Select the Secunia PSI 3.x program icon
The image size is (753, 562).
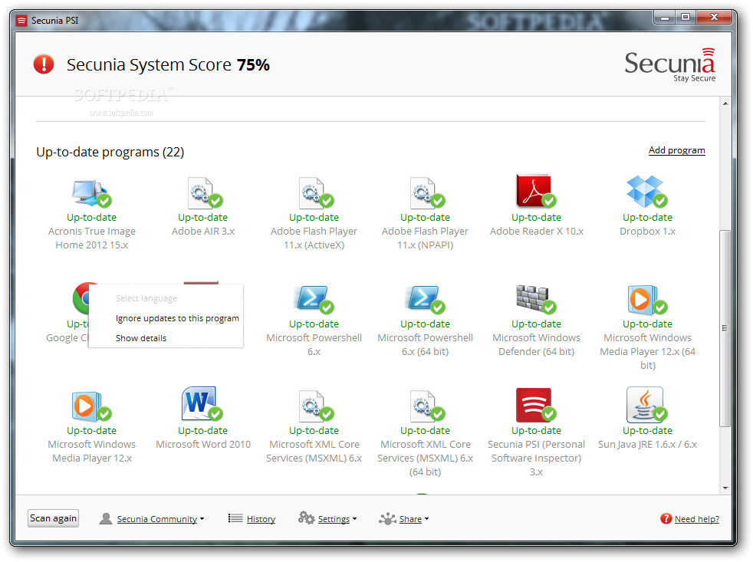[x=535, y=405]
